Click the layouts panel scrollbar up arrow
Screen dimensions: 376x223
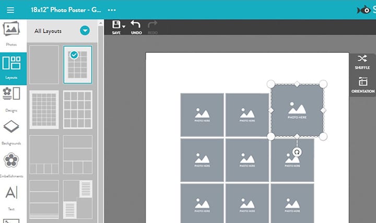tap(101, 23)
